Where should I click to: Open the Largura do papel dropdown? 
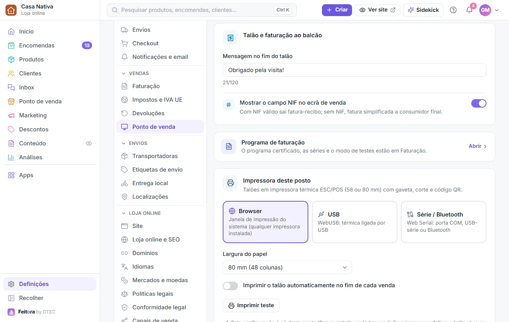tap(287, 267)
